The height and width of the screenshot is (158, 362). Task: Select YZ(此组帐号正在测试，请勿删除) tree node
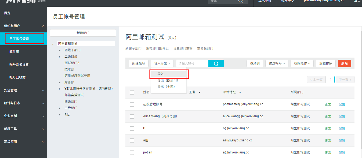click(88, 89)
